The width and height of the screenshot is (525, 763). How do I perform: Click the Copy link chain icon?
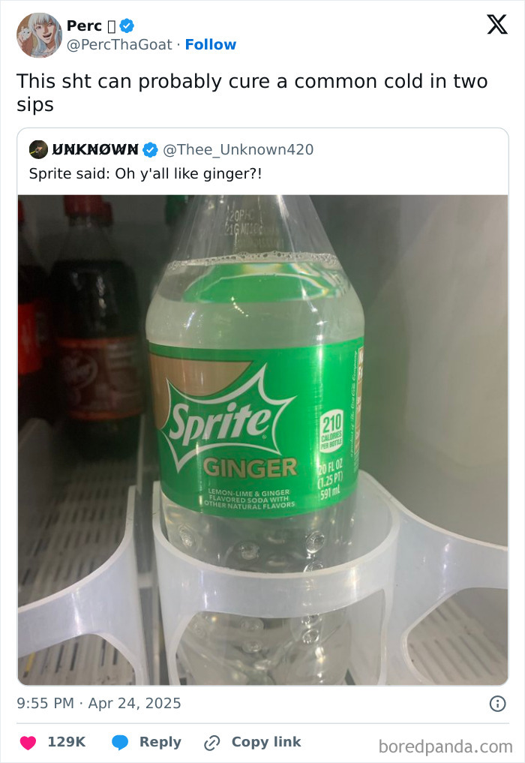point(211,741)
